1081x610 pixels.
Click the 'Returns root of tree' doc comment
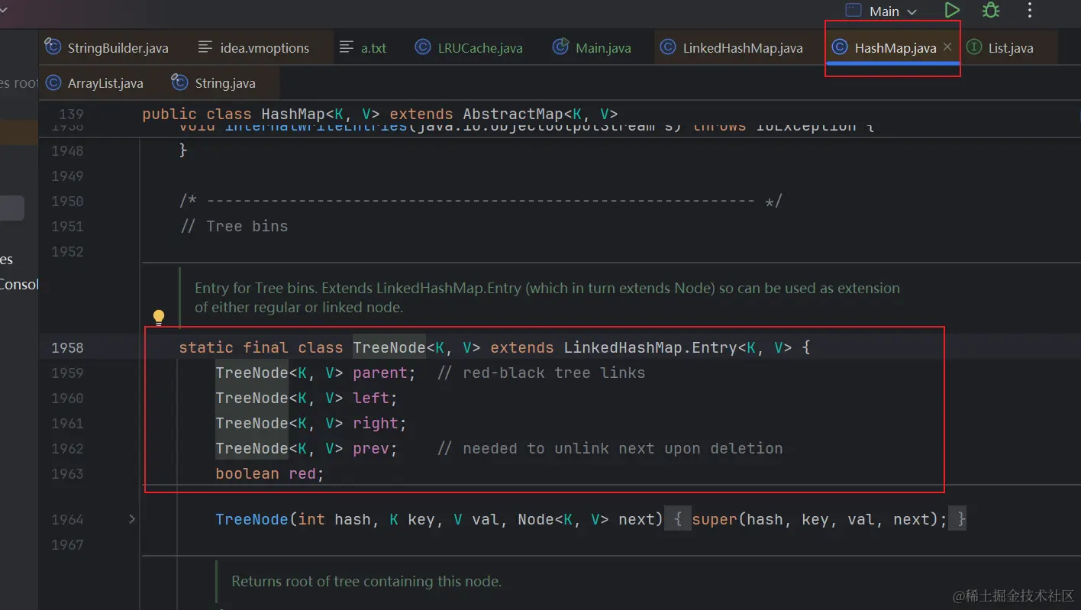tap(366, 581)
